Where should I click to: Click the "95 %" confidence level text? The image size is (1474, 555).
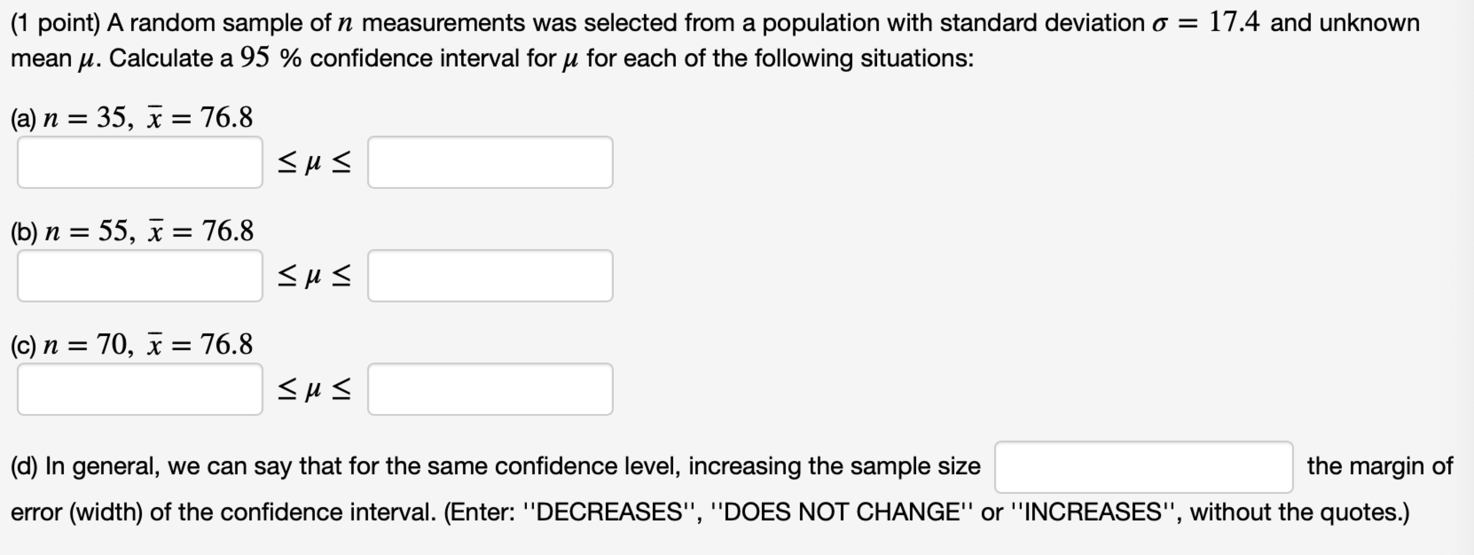(270, 58)
